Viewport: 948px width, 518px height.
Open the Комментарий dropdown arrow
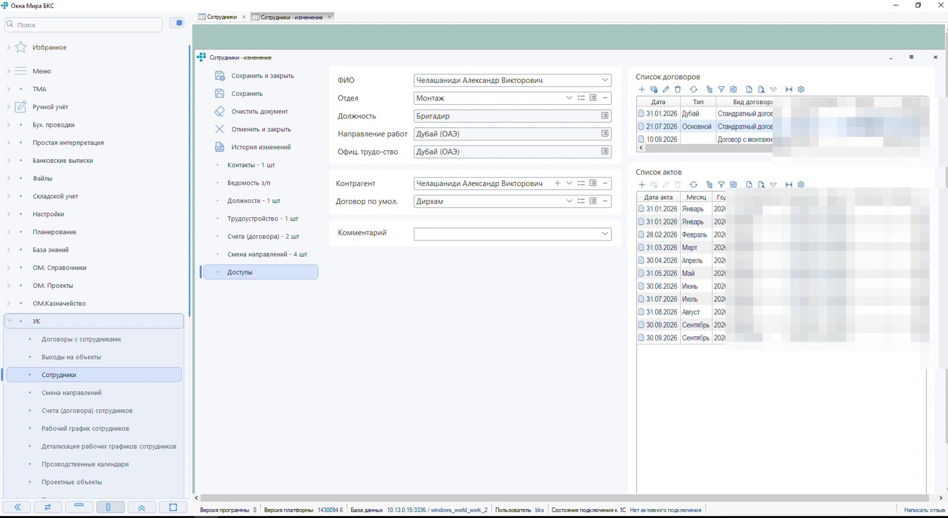point(605,233)
